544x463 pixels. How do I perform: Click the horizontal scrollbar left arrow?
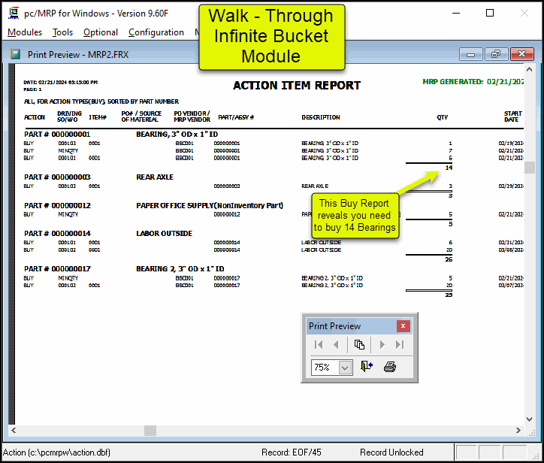pyautogui.click(x=14, y=431)
